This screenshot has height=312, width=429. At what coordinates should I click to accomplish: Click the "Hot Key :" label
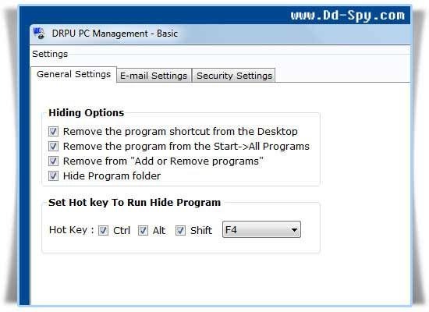[x=72, y=230]
